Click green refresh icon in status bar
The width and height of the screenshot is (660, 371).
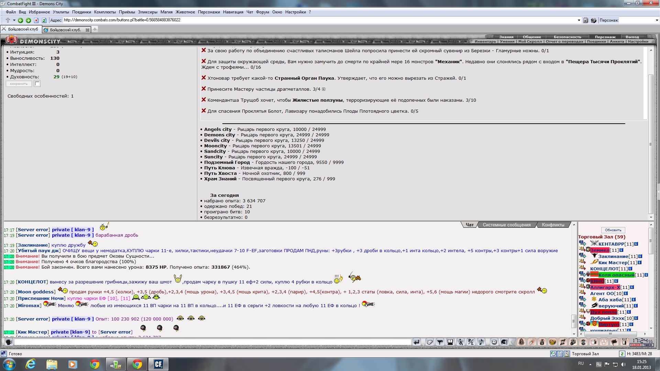[622, 353]
